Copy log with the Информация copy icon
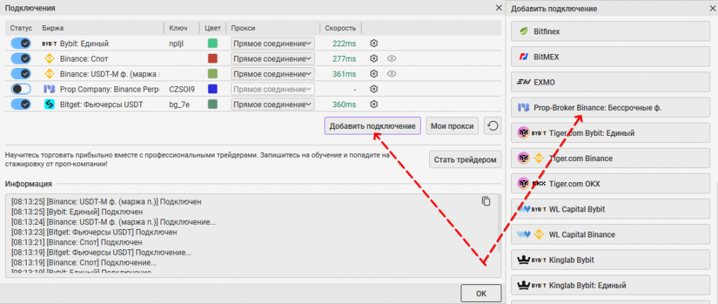Viewport: 718px width, 304px height. (486, 201)
